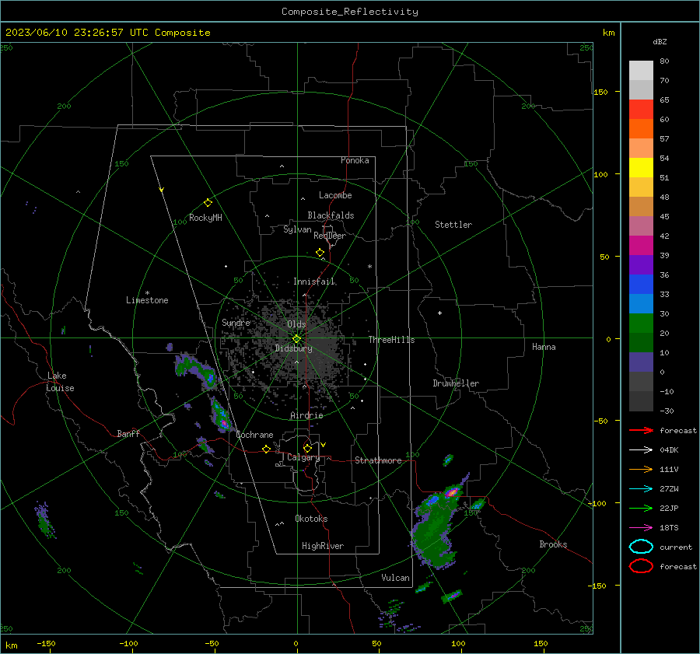Select the RockyMH label
The width and height of the screenshot is (700, 654).
tap(205, 218)
